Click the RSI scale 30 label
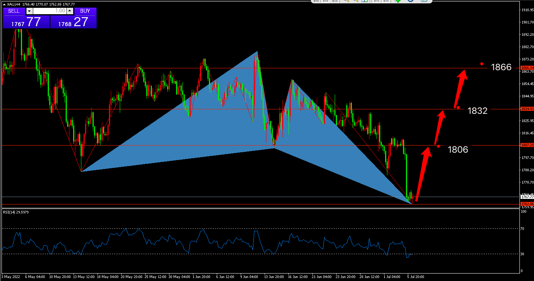Image resolution: width=534 pixels, height=281 pixels. point(523,254)
